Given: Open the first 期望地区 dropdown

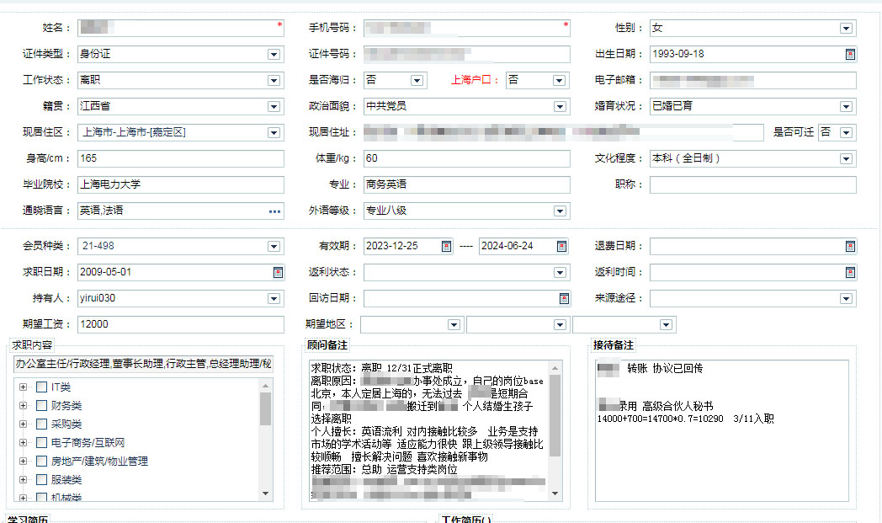Looking at the screenshot, I should point(454,325).
